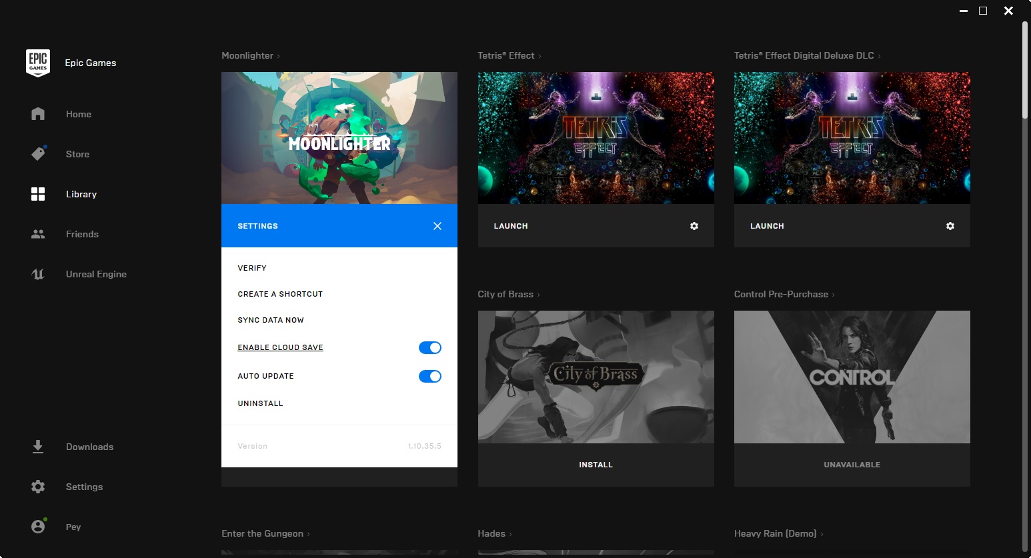The image size is (1031, 558).
Task: Toggle Enable Cloud Save switch
Action: [x=430, y=347]
